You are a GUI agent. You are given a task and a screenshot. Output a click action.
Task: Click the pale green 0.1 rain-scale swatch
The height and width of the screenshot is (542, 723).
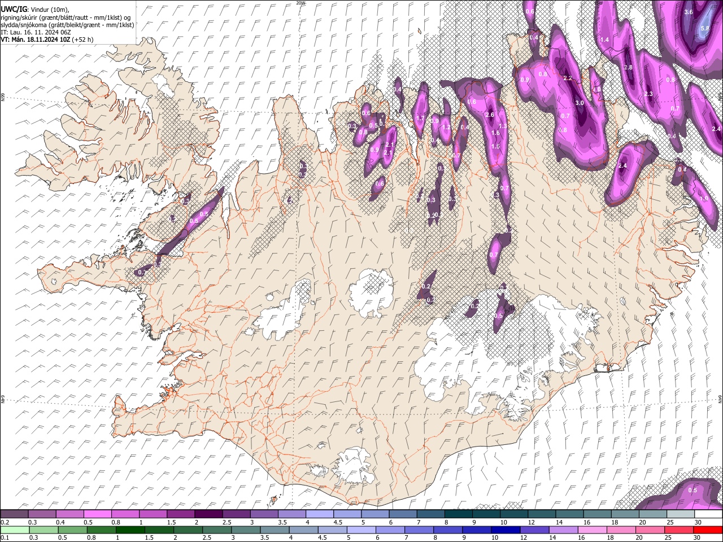14,530
